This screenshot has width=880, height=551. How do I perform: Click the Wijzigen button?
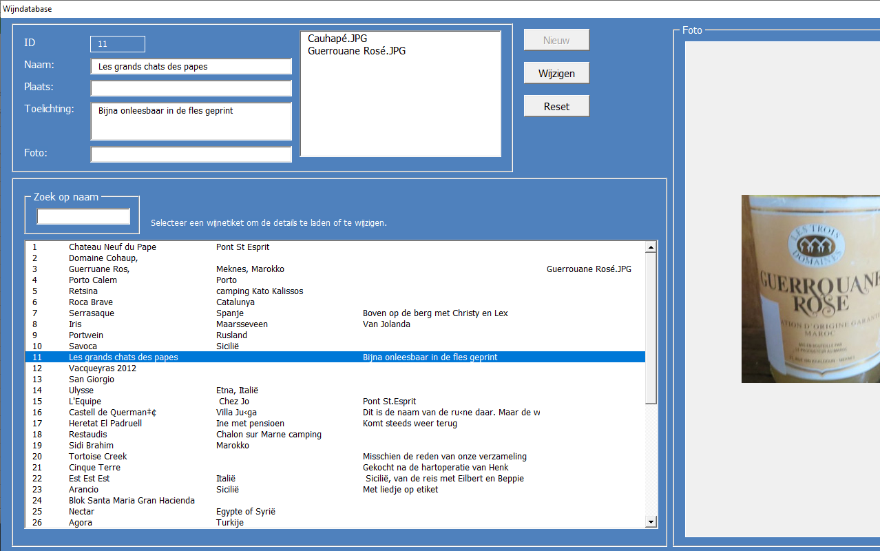point(556,73)
